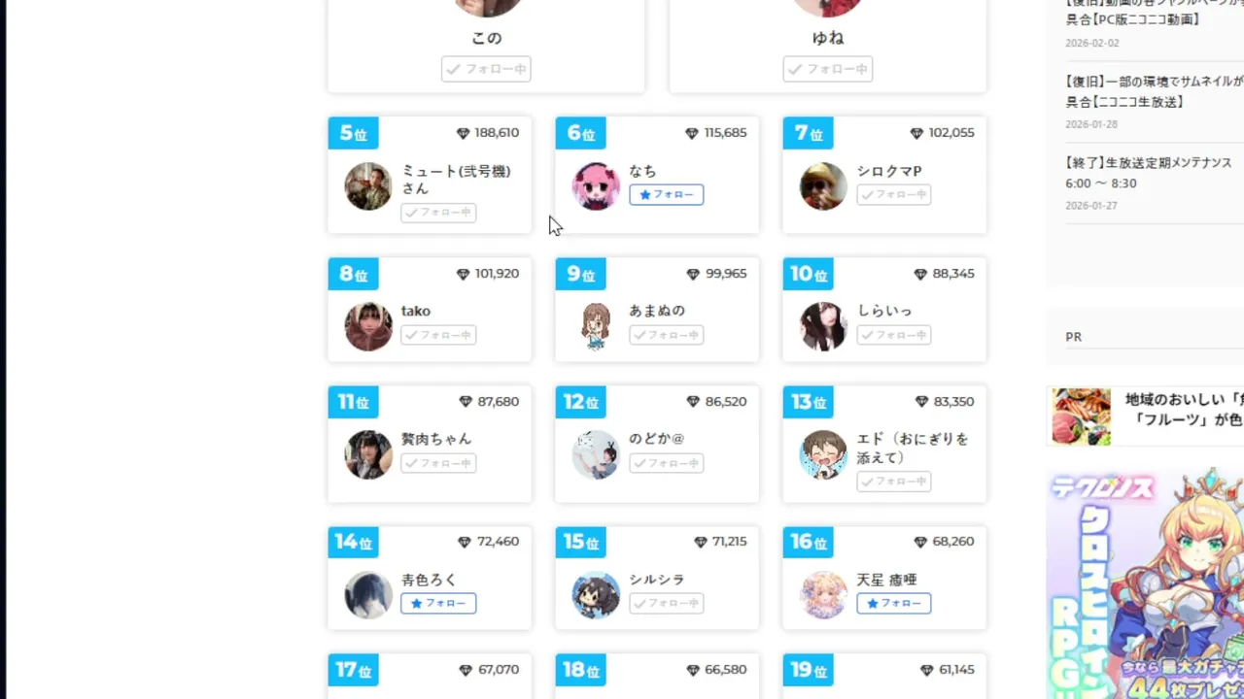Open シルシラ's anime avatar

click(596, 595)
